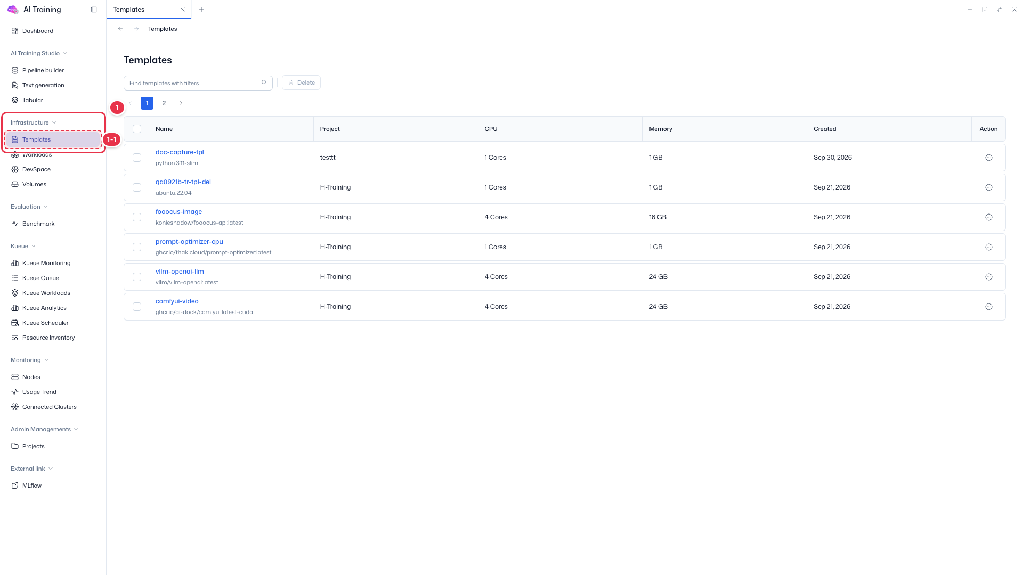This screenshot has height=575, width=1023.
Task: Open the action menu for comfyui-video
Action: pyautogui.click(x=989, y=307)
